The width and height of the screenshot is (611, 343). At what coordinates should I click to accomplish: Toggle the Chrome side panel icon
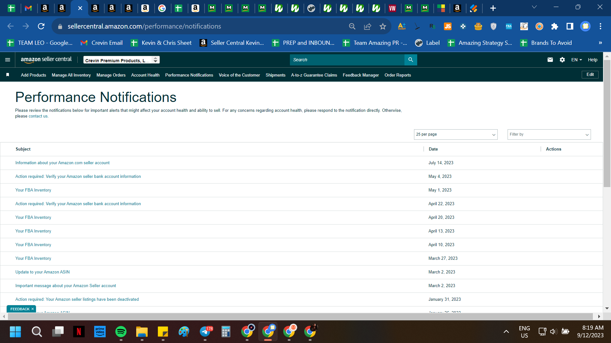[x=570, y=26]
